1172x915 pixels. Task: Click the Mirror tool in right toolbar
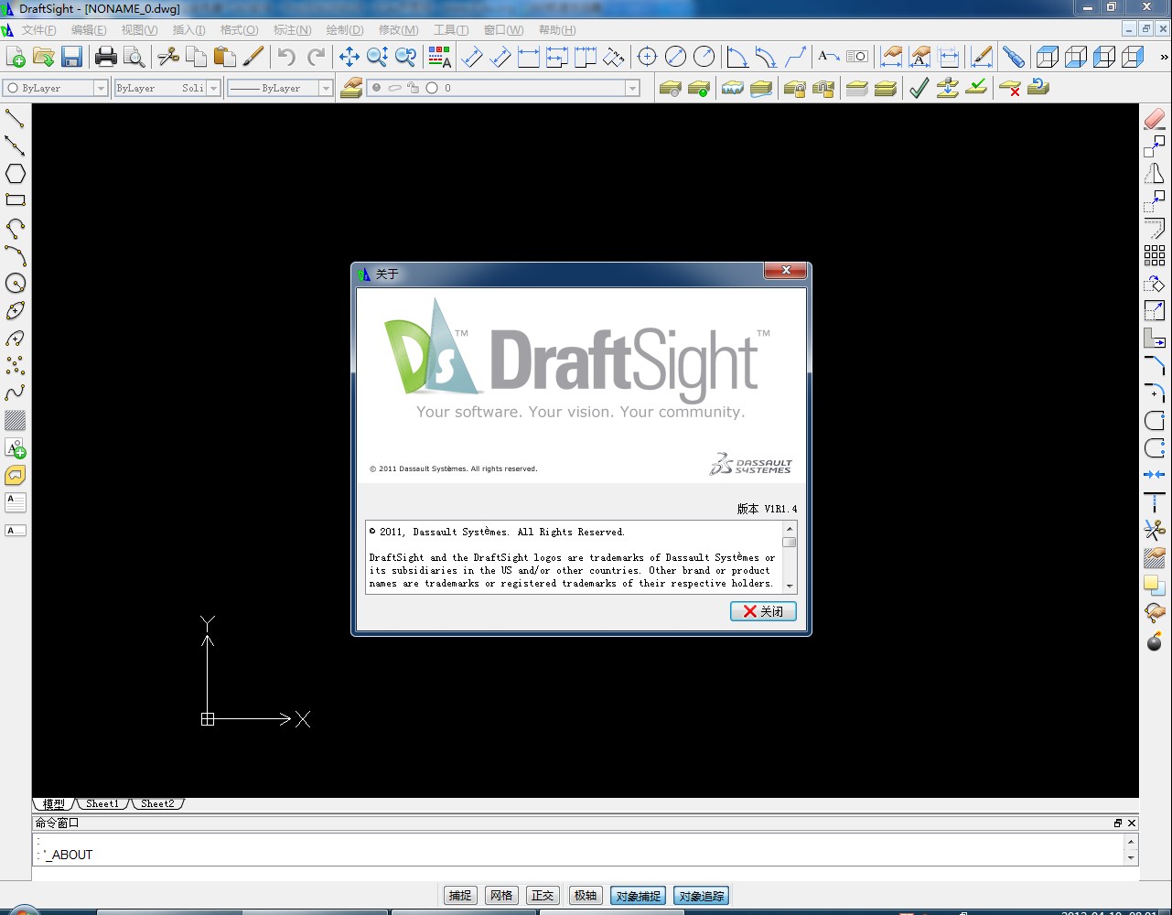pos(1155,173)
